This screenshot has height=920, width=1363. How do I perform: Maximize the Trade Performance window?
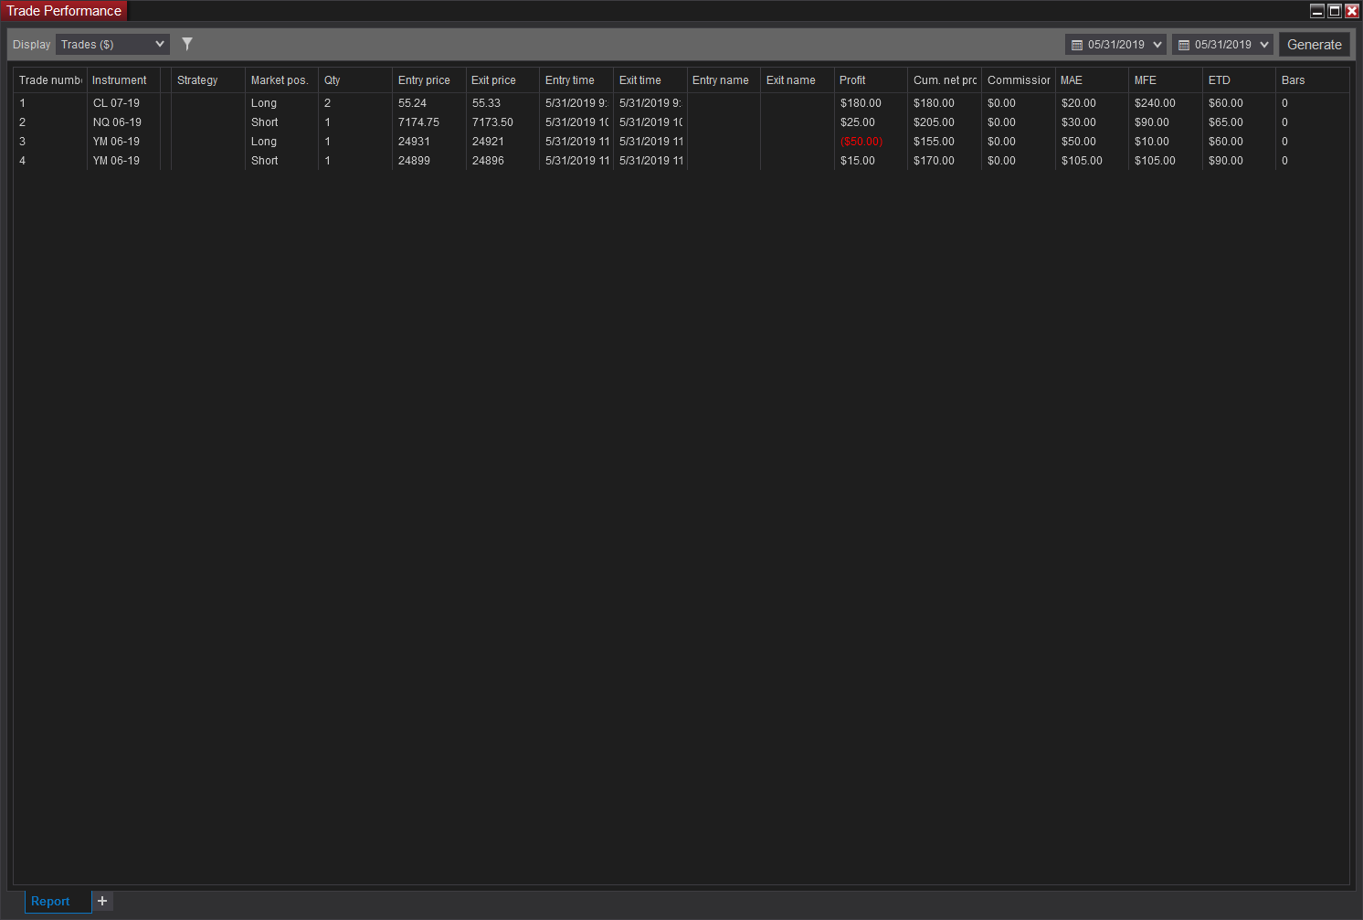(1335, 11)
